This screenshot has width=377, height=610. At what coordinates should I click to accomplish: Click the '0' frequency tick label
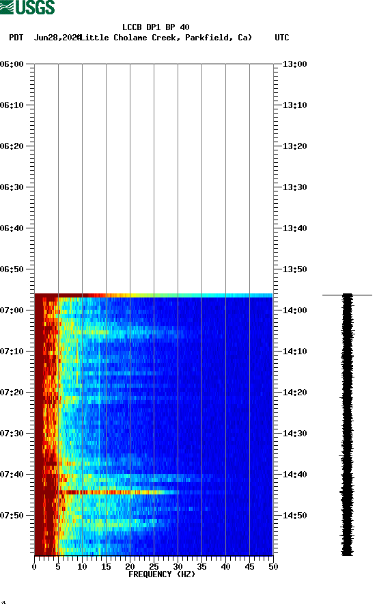[x=34, y=567]
